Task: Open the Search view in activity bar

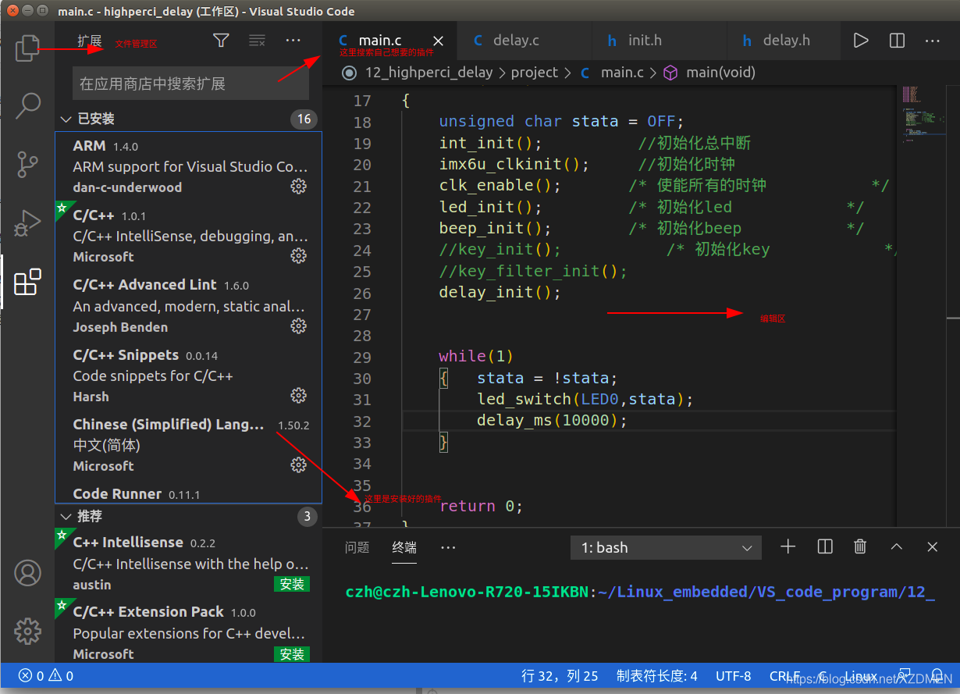Action: pos(27,105)
